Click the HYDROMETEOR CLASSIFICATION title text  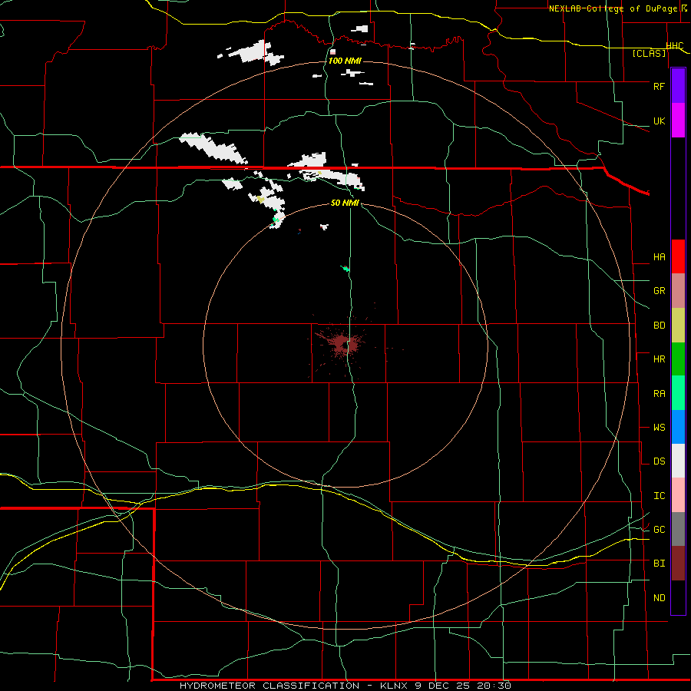(x=269, y=686)
